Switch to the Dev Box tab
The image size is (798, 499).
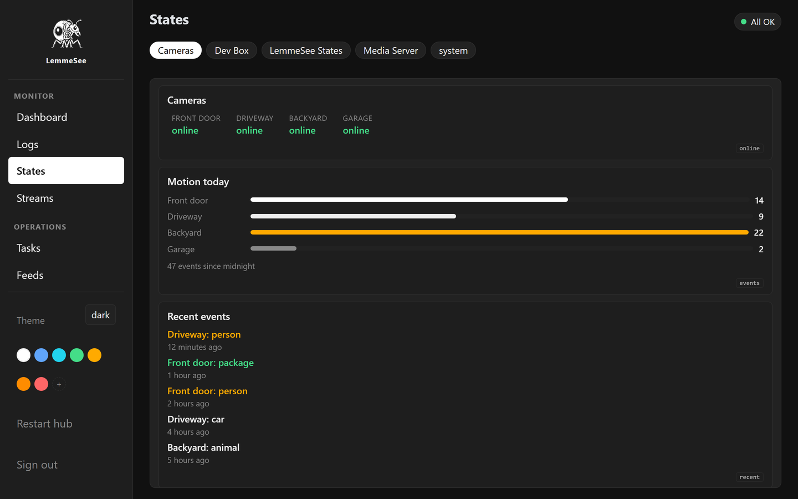coord(232,50)
